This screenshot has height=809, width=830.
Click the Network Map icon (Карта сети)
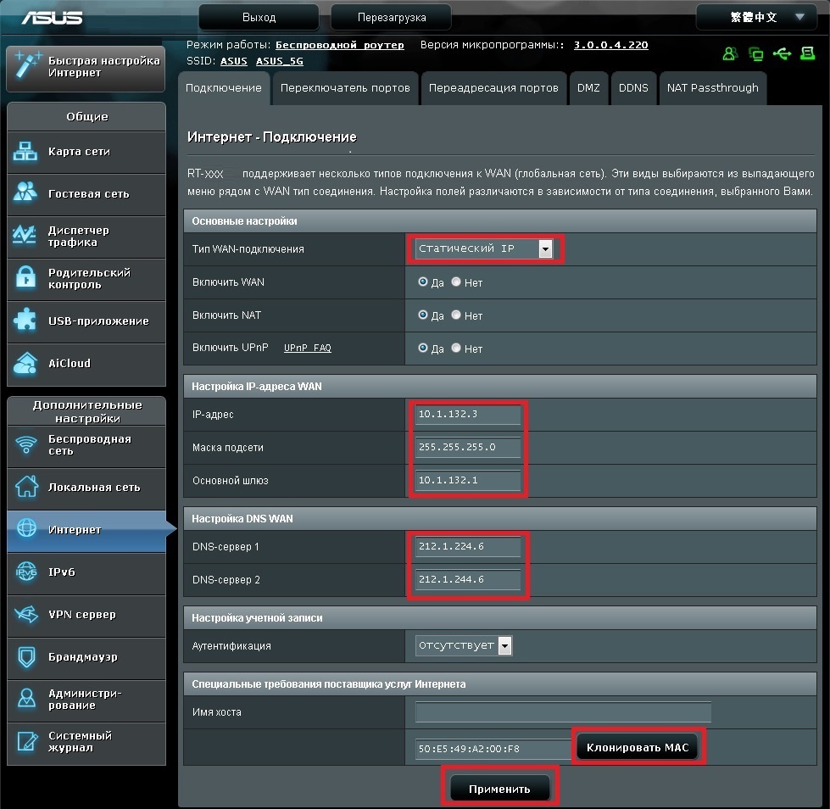tap(26, 152)
